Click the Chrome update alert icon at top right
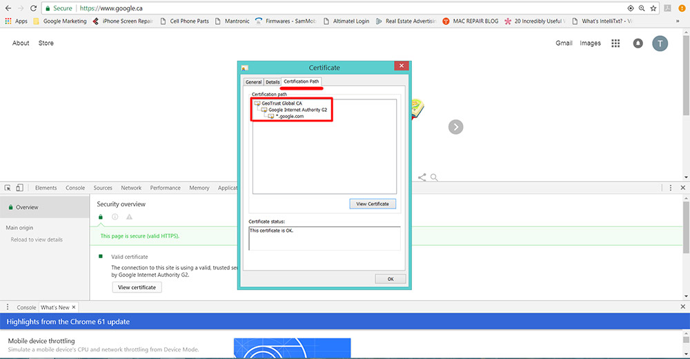This screenshot has height=359, width=690. click(x=682, y=8)
